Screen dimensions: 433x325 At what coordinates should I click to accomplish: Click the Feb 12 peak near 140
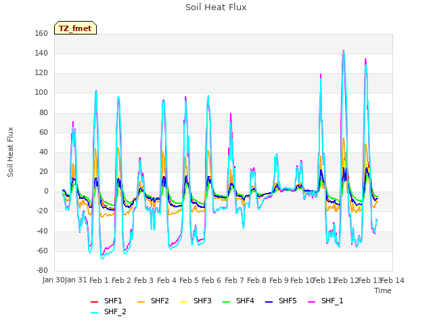(x=344, y=51)
